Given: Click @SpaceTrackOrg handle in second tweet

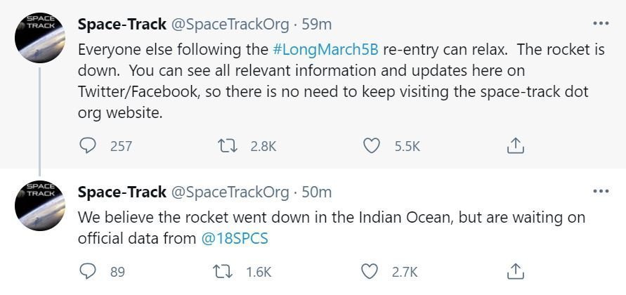Looking at the screenshot, I should (230, 192).
